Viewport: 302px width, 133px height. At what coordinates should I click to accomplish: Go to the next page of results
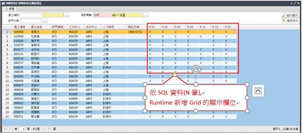tap(44, 129)
